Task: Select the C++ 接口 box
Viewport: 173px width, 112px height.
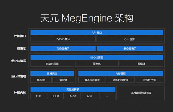Action: [130, 39]
